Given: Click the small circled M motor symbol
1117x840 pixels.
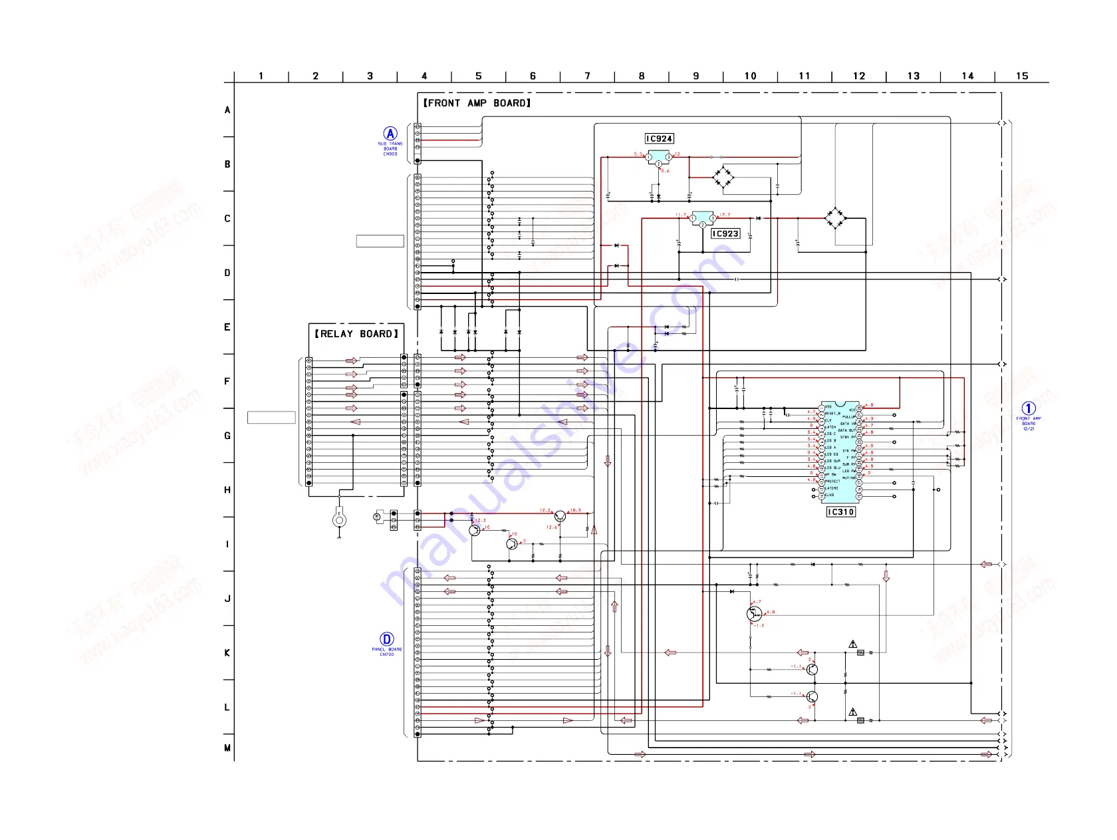Looking at the screenshot, I should (x=377, y=516).
